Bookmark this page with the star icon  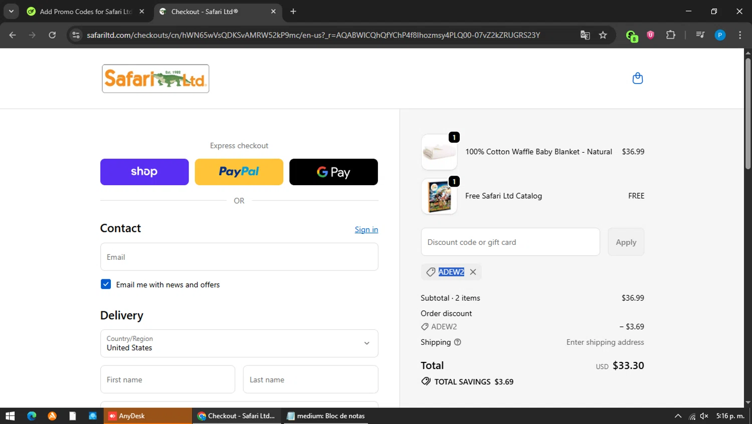click(x=603, y=35)
